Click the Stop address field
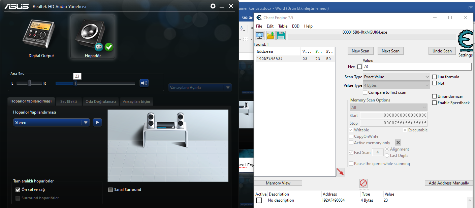 (393, 123)
